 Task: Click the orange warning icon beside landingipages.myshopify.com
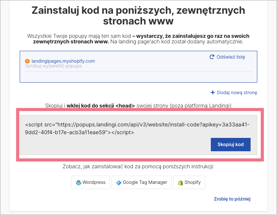[x=27, y=61]
